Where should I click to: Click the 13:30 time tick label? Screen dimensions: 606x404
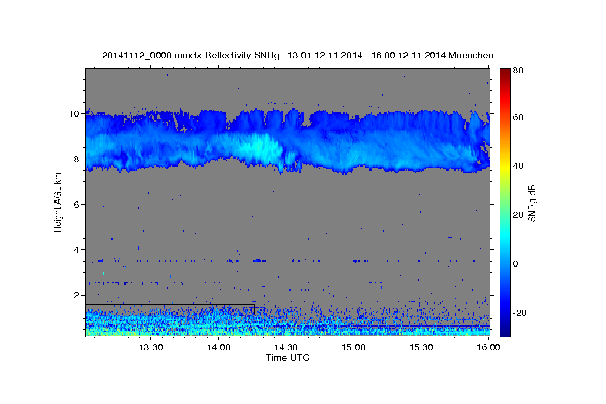pos(150,347)
